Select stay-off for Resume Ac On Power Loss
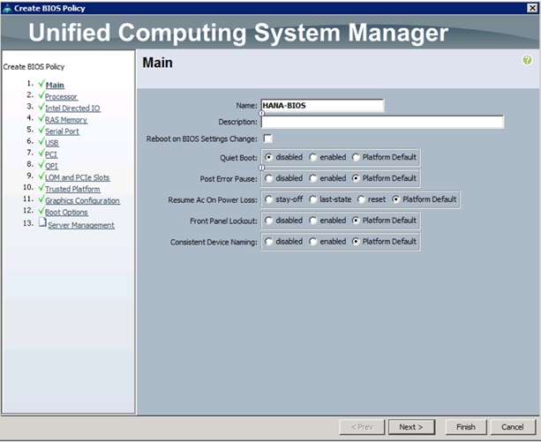 click(x=268, y=199)
